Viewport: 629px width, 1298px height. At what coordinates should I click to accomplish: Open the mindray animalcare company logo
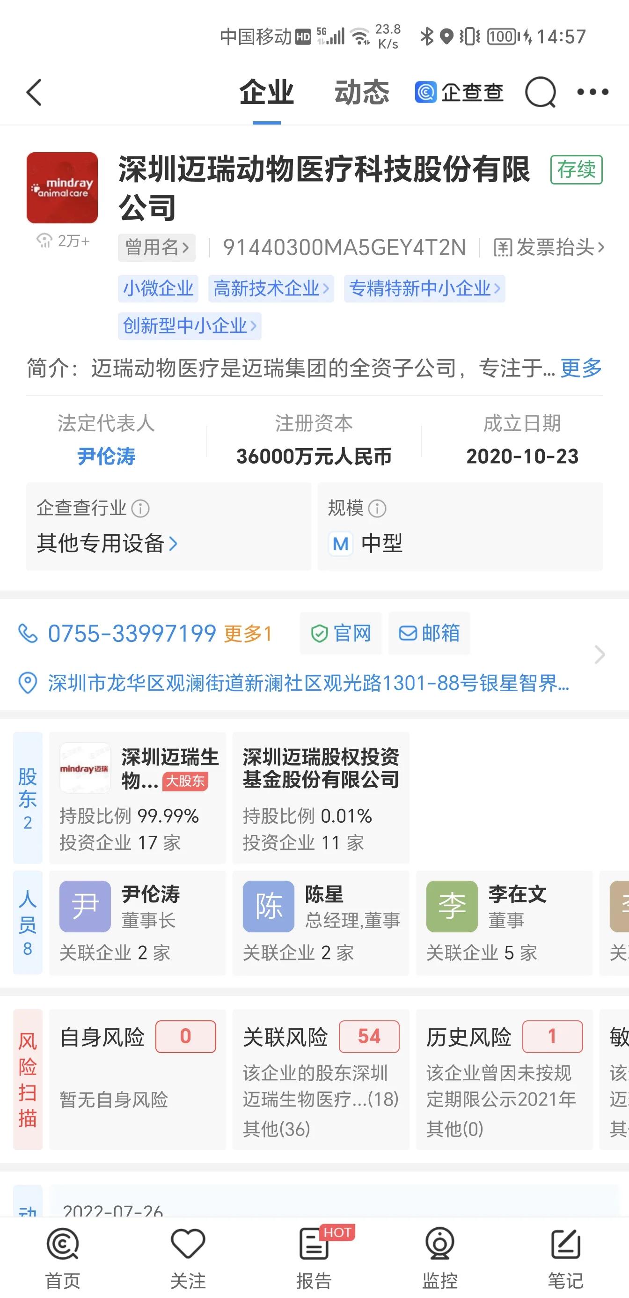(x=62, y=187)
